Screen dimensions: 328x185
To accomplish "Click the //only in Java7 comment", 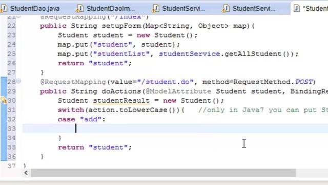I will 263,110.
